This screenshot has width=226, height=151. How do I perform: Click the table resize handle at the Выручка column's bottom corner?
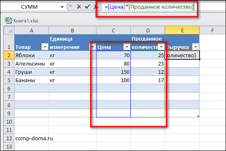[198, 116]
